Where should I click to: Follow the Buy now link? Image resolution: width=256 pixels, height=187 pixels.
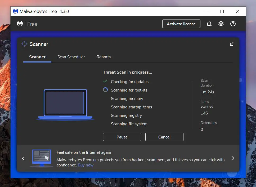(x=86, y=165)
